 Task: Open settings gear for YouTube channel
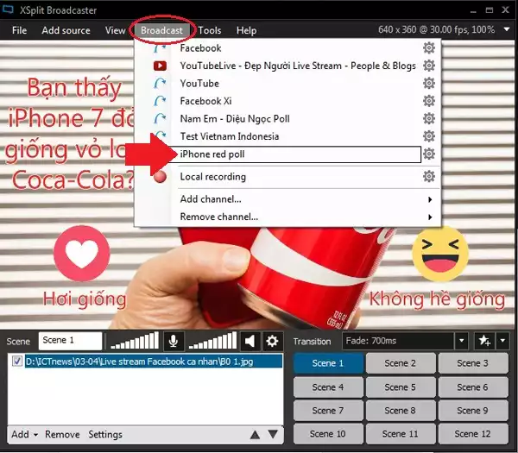(x=429, y=83)
